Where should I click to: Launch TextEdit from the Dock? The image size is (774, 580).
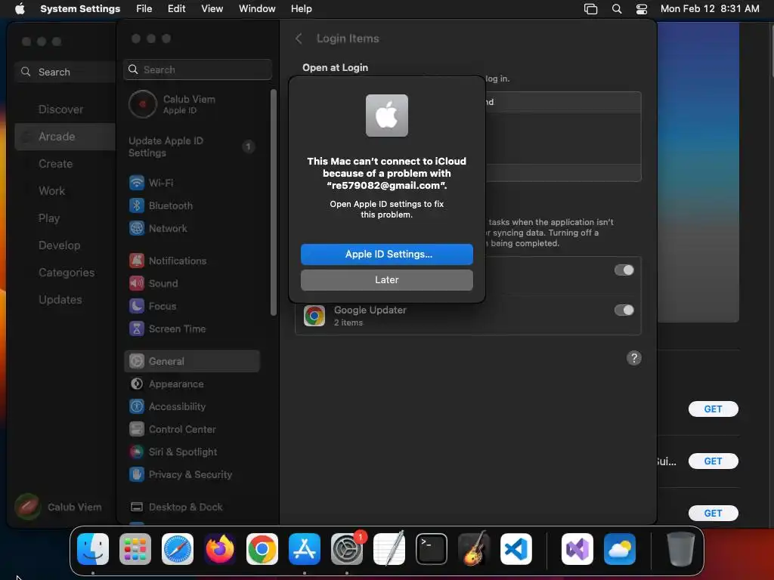coord(389,549)
